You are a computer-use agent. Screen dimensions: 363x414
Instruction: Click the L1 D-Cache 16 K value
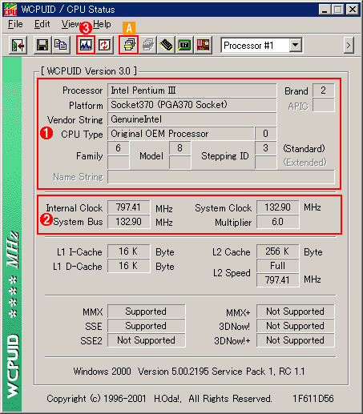129,266
